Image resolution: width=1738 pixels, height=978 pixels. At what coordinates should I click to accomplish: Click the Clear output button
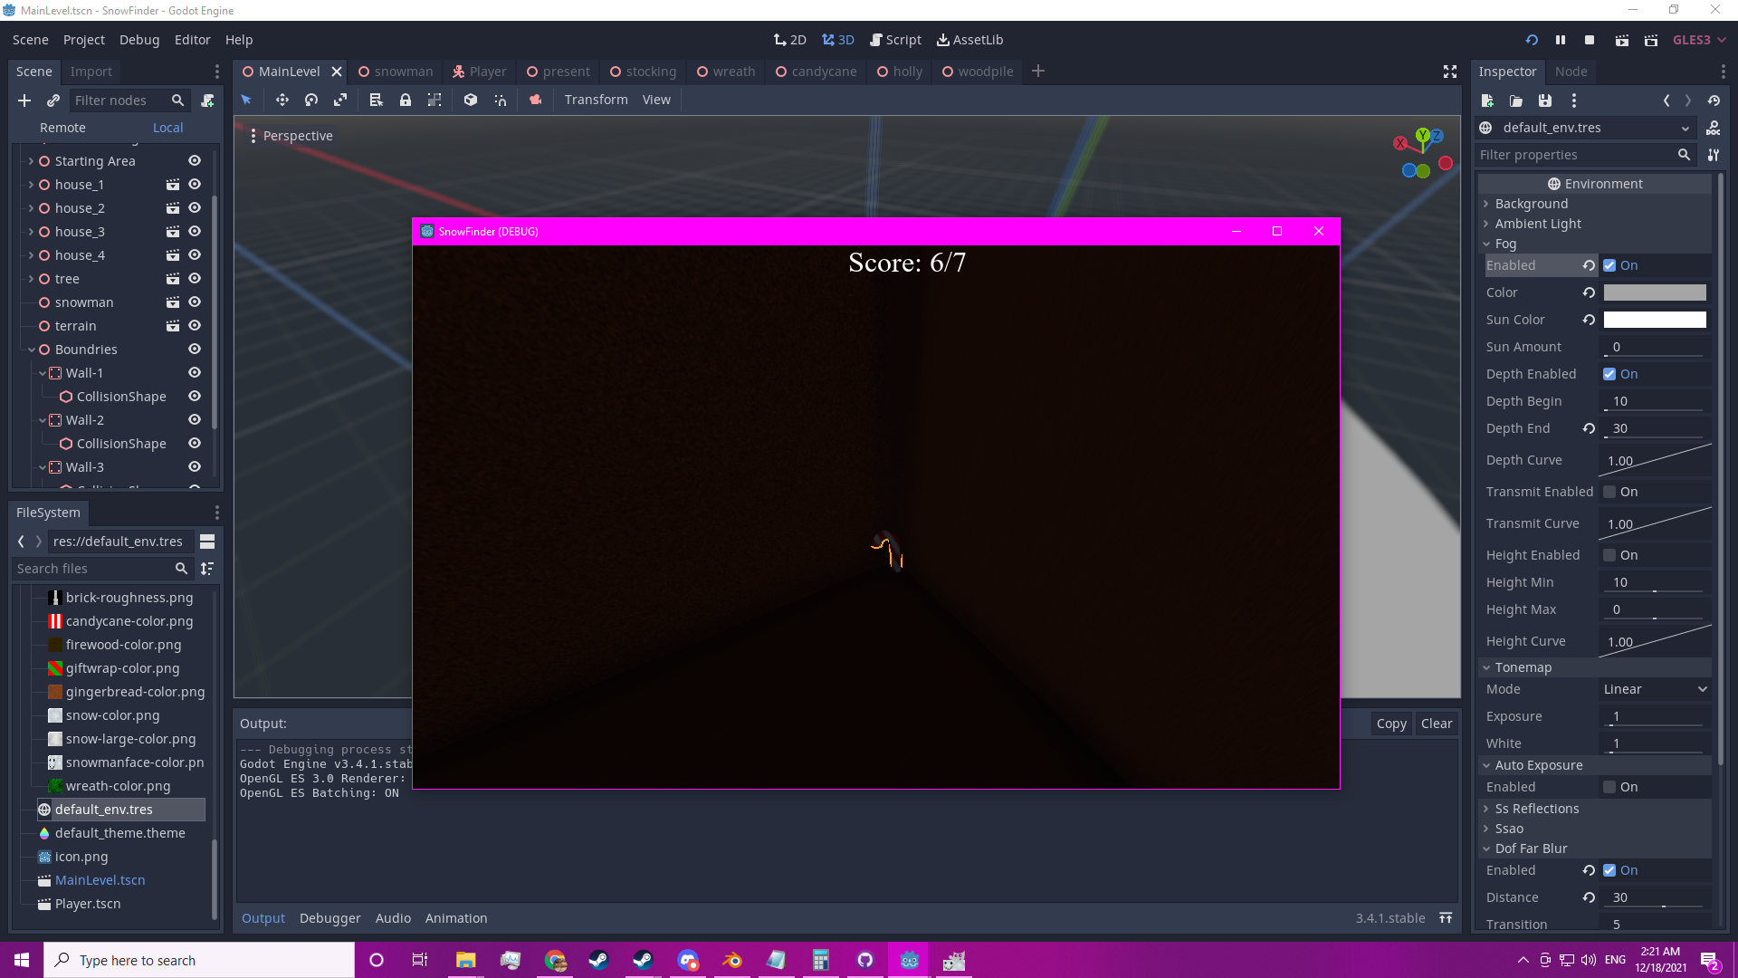(1436, 724)
